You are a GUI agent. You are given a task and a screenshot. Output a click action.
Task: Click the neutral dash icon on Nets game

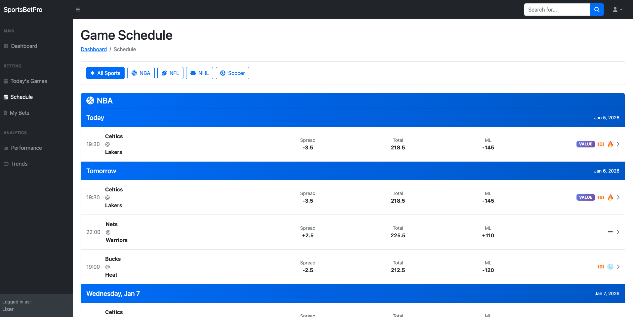click(610, 232)
